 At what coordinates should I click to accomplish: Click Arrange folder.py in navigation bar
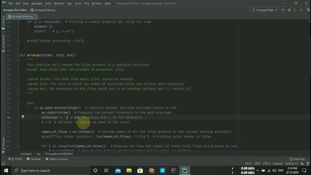point(43,10)
